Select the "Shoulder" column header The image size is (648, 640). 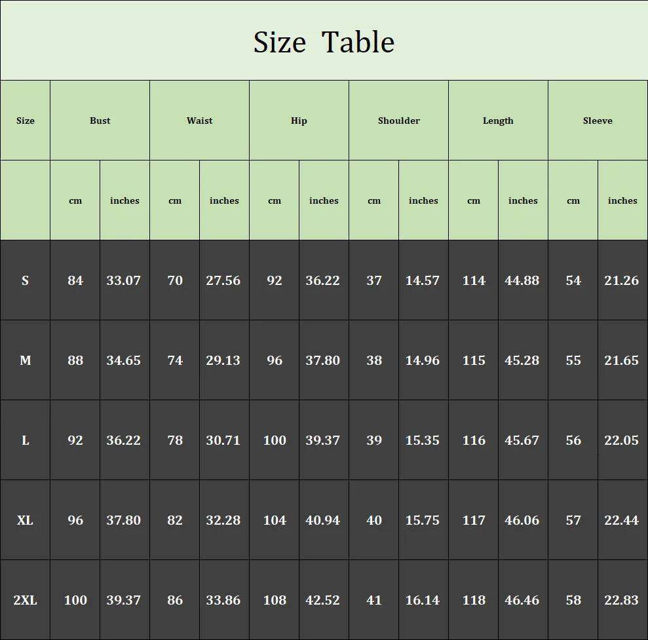pyautogui.click(x=399, y=121)
